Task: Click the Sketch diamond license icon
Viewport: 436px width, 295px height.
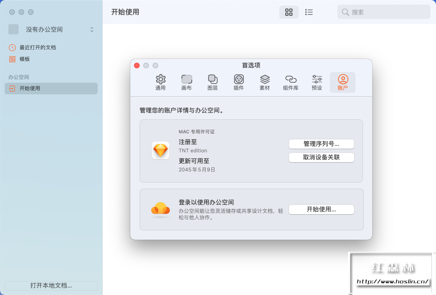Action: point(161,151)
